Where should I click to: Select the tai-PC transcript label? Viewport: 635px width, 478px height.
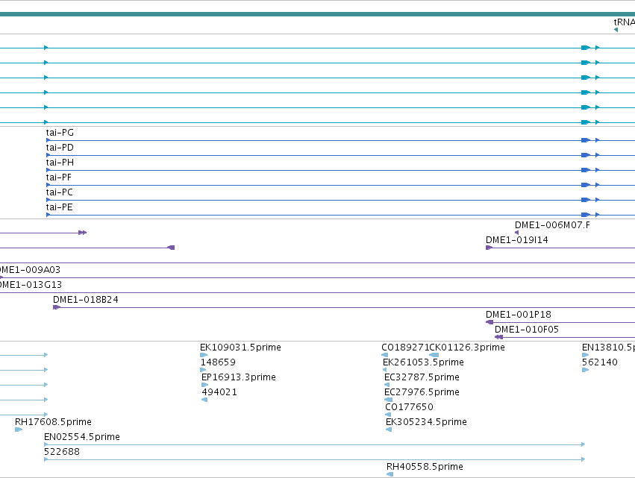point(59,192)
